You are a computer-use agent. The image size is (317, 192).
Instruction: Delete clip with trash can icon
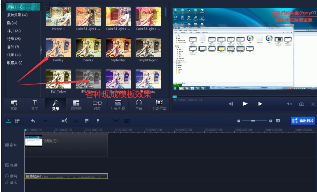click(x=87, y=121)
